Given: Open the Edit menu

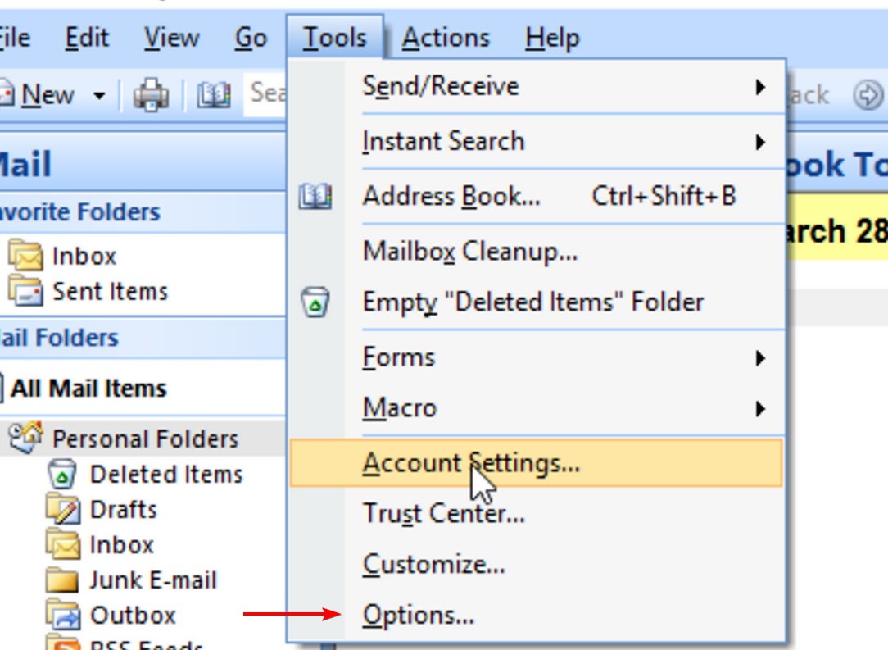Looking at the screenshot, I should coord(87,38).
